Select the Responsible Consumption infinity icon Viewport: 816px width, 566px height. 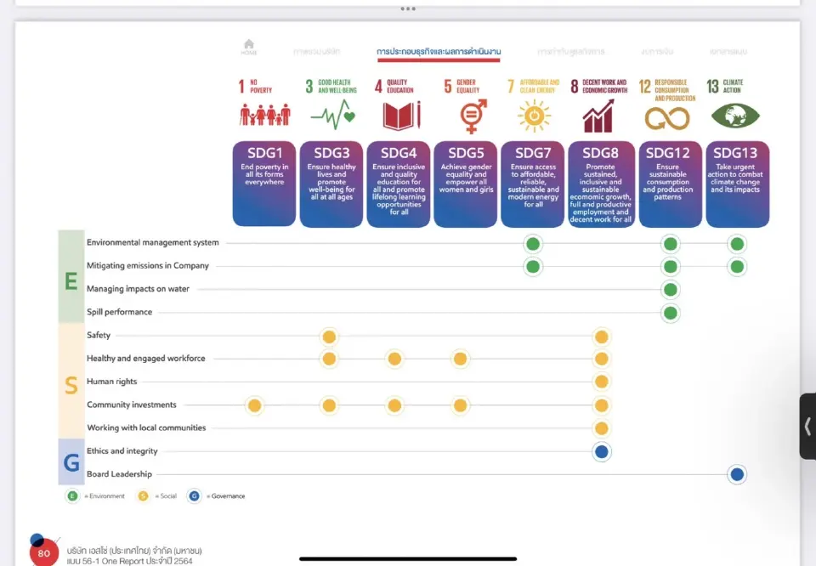(667, 119)
